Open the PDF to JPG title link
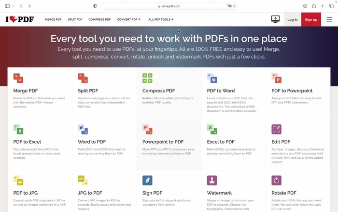The width and height of the screenshot is (338, 212). 26,193
